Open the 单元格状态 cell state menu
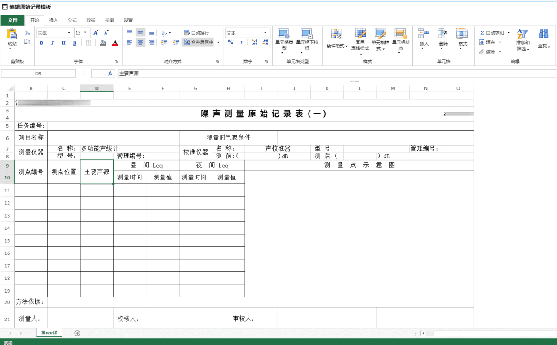 pyautogui.click(x=400, y=41)
